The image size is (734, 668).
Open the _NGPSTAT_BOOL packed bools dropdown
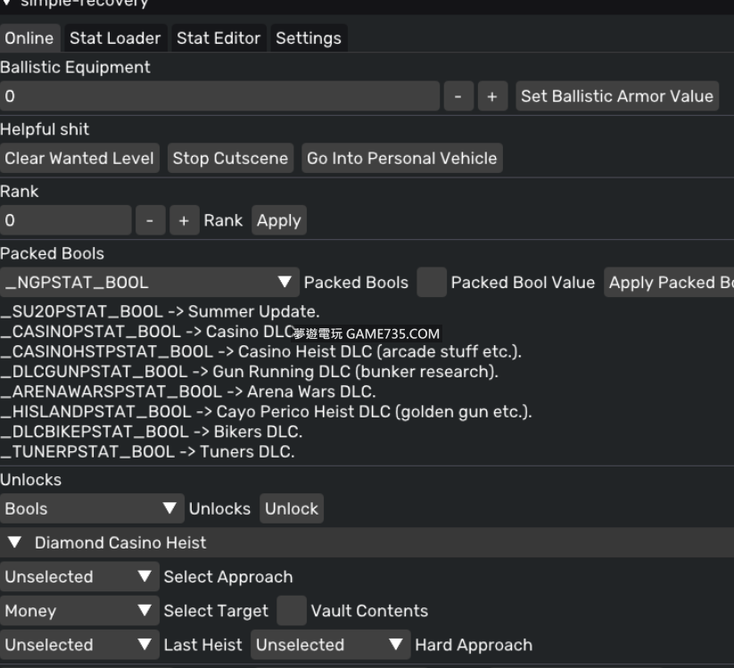[x=149, y=283]
